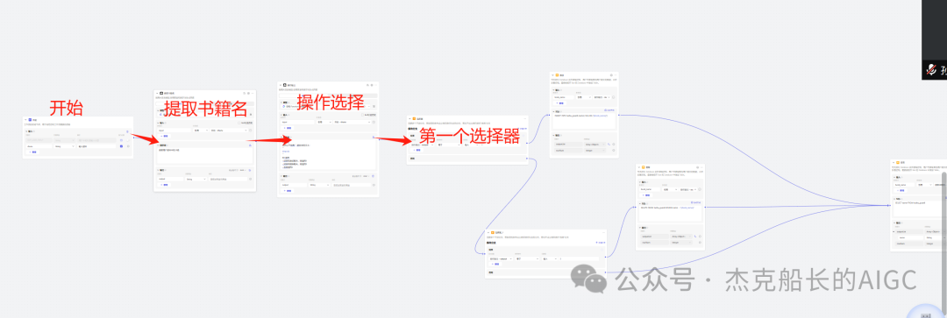
Task: Open more options of the 操作选择 node
Action: (x=375, y=85)
